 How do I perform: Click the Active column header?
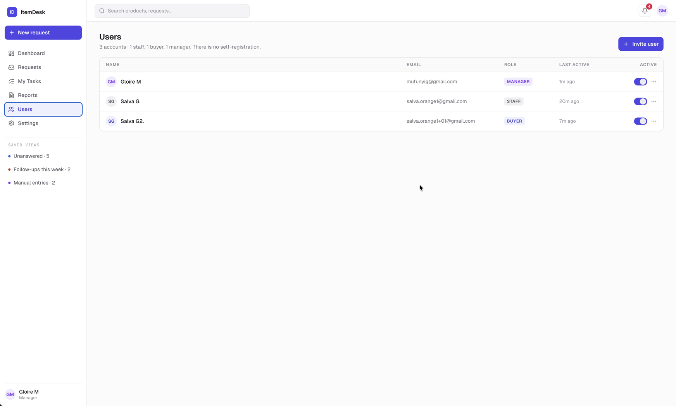[x=648, y=65]
